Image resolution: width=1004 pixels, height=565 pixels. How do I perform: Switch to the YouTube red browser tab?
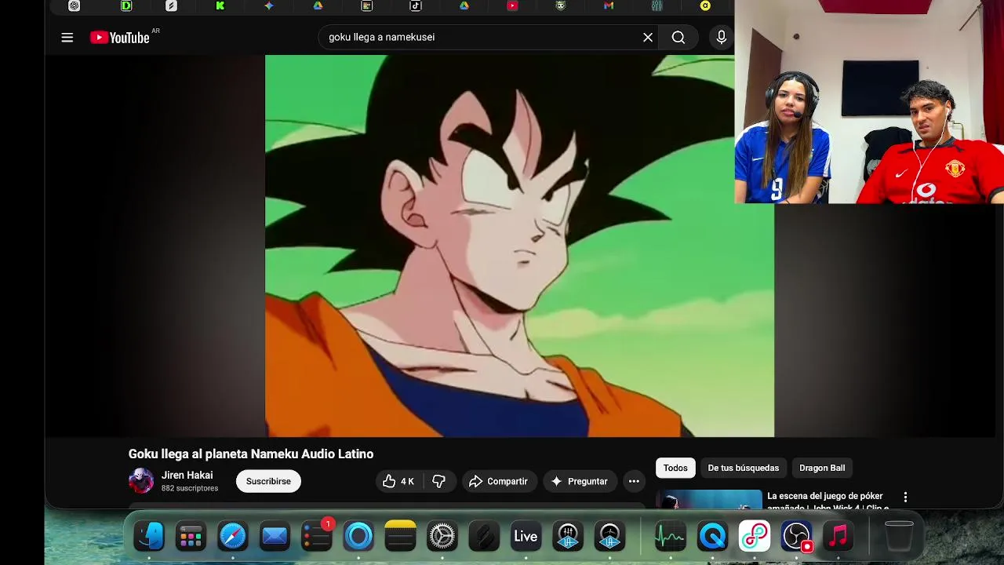click(512, 5)
